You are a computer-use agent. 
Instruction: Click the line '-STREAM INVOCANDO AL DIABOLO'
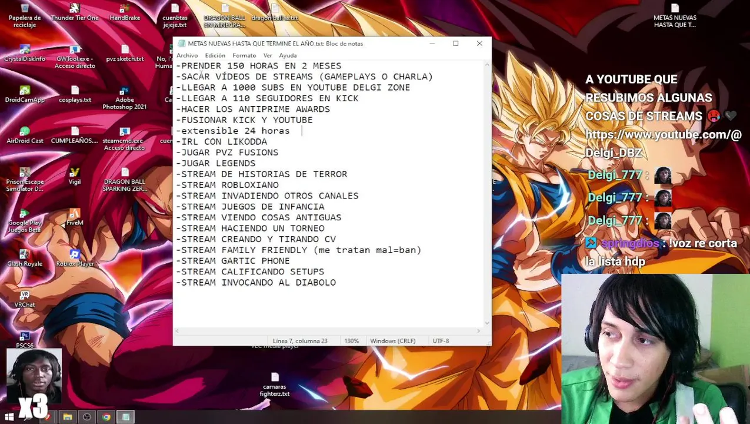click(256, 283)
